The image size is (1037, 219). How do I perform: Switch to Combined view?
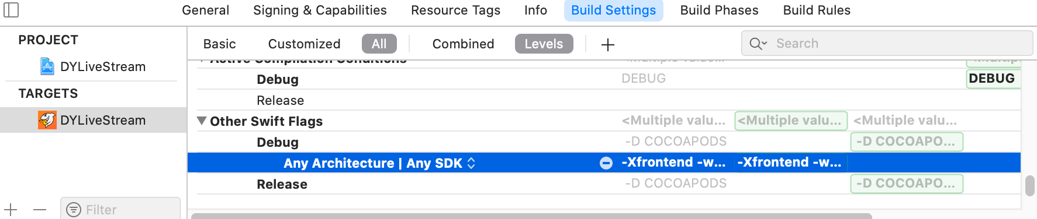point(463,44)
